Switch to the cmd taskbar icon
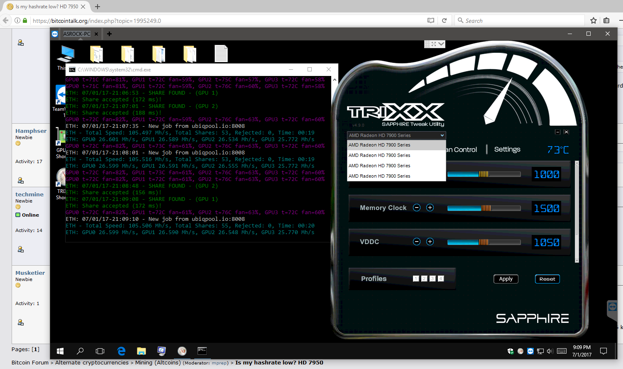 click(202, 351)
